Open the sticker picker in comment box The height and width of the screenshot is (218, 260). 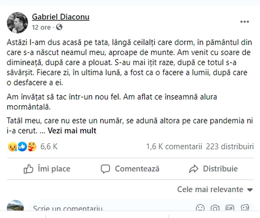[245, 208]
